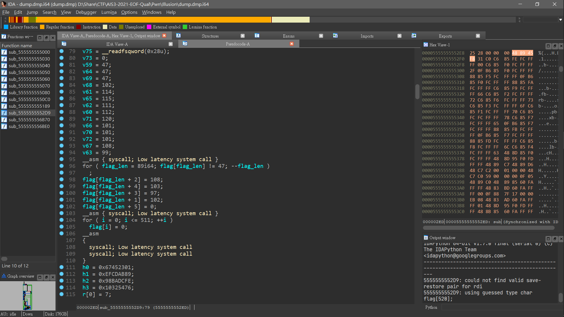This screenshot has height=317, width=564.
Task: Select function sub_5555555552D9
Action: tap(28, 113)
